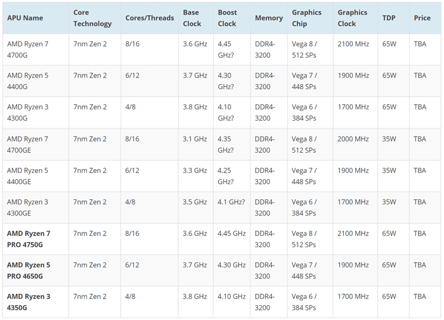444x320 pixels.
Task: Click '4/8' in the Ryzen 3 4300G row
Action: (131, 107)
